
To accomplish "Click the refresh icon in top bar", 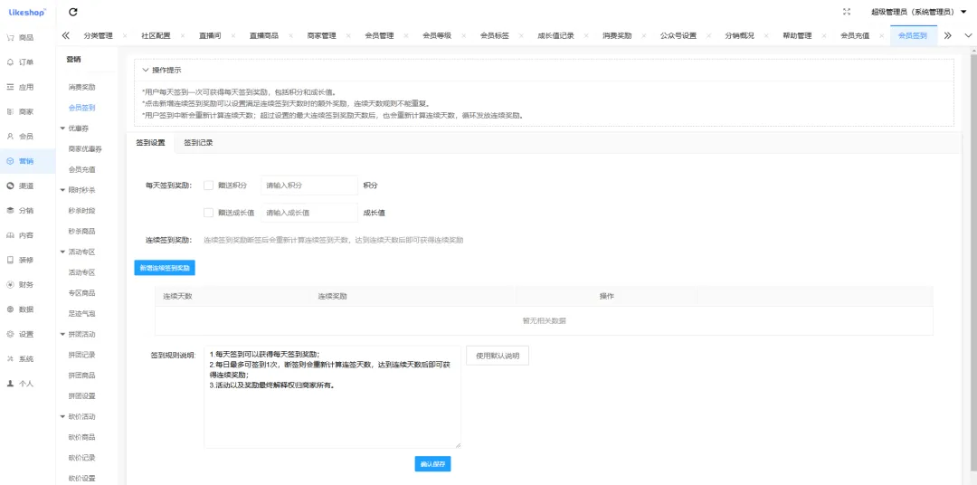I will [73, 12].
